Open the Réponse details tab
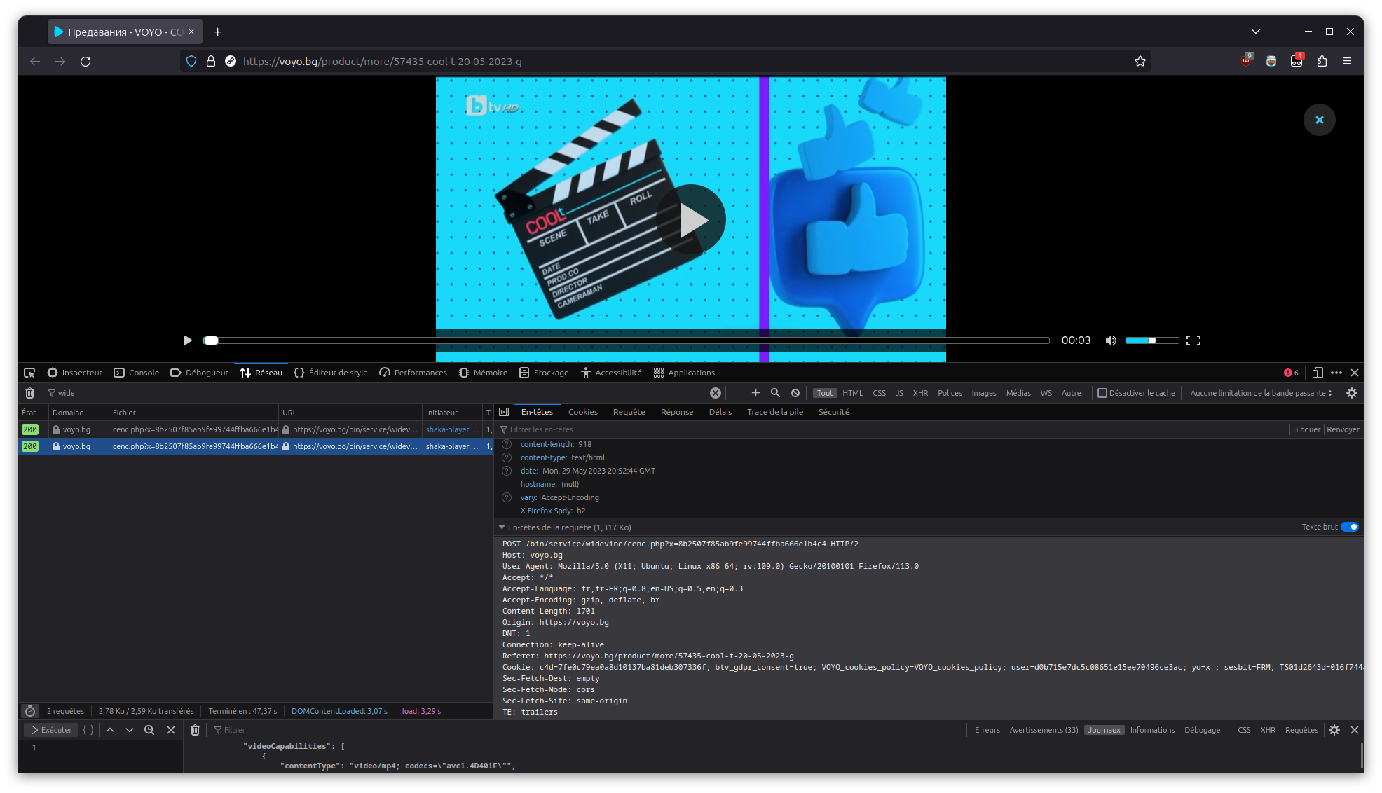 click(676, 412)
